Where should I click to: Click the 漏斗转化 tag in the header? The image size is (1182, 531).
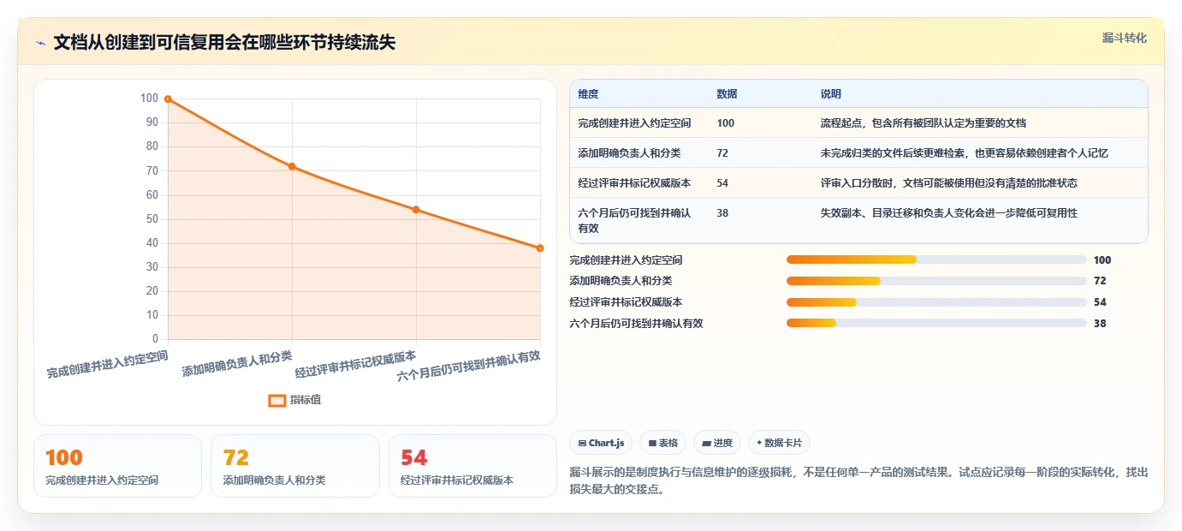1124,39
